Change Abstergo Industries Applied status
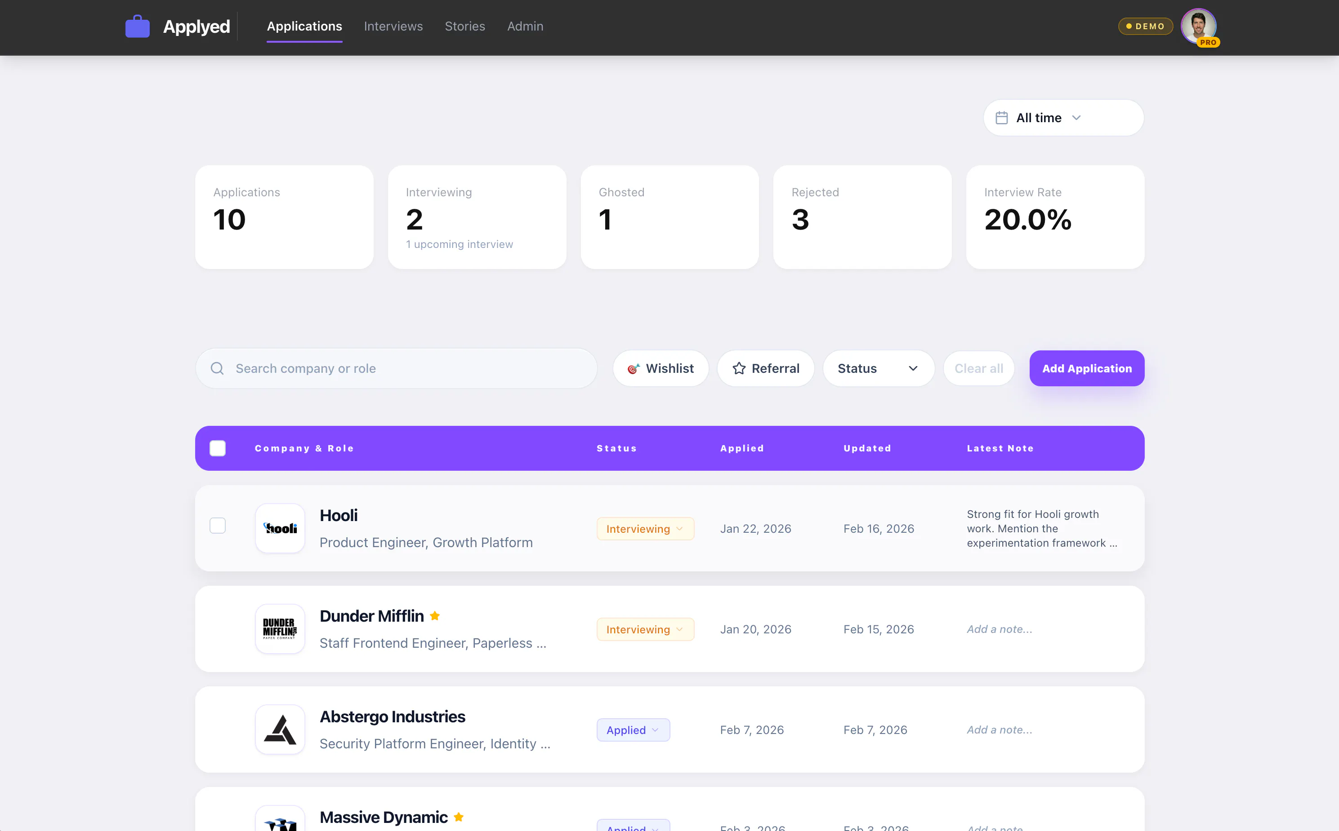This screenshot has width=1339, height=831. [633, 730]
